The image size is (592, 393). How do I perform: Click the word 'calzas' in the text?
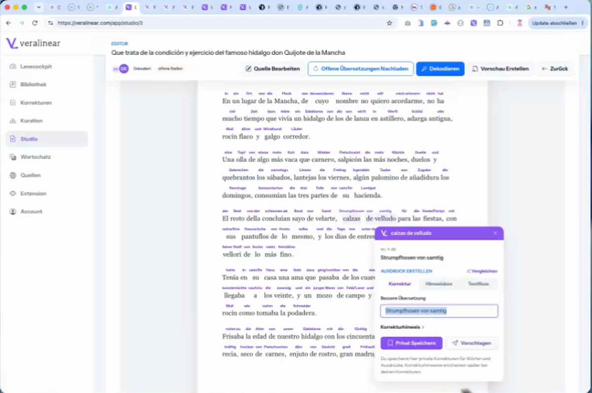[x=351, y=218]
